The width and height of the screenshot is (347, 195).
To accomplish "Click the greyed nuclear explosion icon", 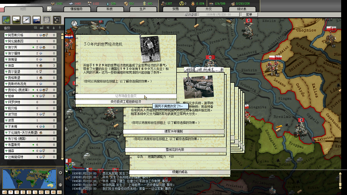I will tap(46, 20).
